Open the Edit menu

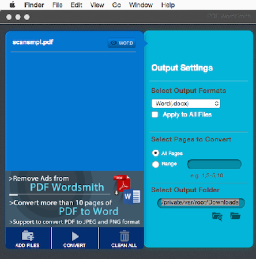pos(76,5)
